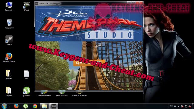Open File Explorer from the taskbar
The height and width of the screenshot is (109, 194).
45,106
